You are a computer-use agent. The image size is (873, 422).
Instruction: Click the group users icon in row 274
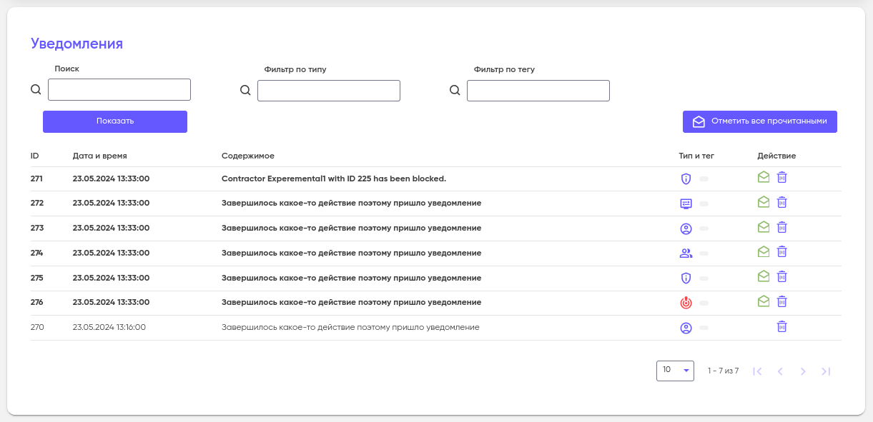point(686,253)
